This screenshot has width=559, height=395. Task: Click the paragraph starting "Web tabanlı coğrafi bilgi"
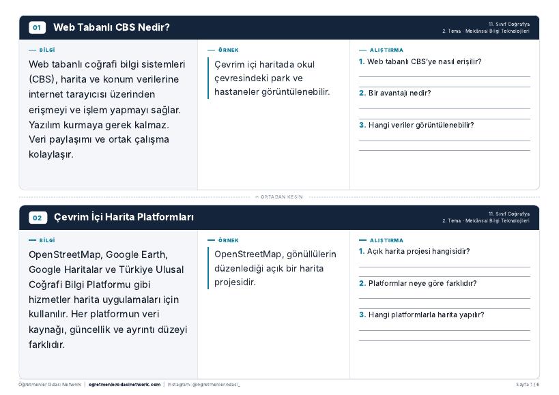pyautogui.click(x=107, y=109)
